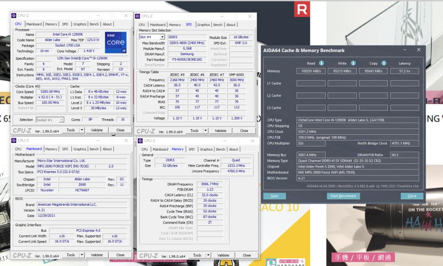This screenshot has height=266, width=443.
Task: Click Model field MPG Z690 FORCE WIFI
Action: [x=67, y=166]
